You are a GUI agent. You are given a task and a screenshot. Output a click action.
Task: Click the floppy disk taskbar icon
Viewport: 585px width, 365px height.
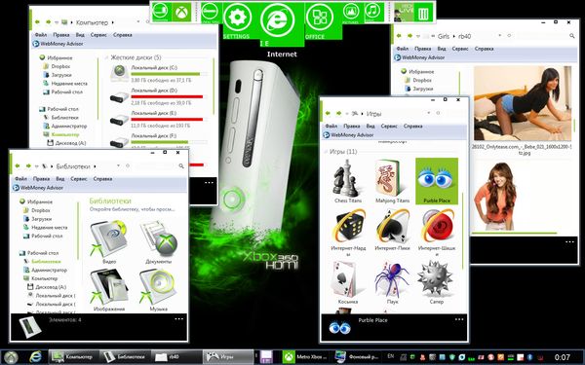coord(266,357)
